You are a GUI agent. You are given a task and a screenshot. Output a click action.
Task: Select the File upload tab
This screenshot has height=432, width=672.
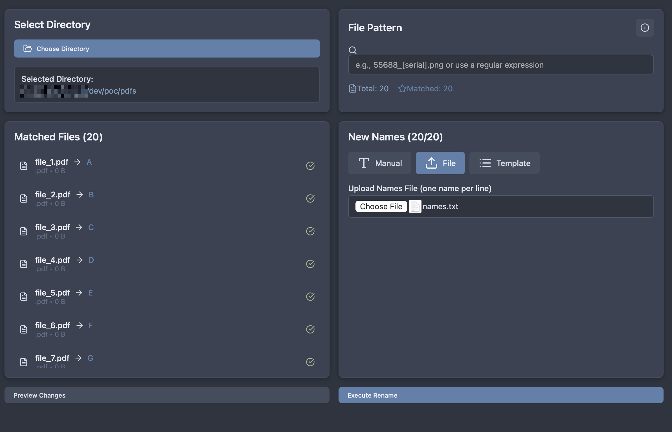[x=440, y=163]
